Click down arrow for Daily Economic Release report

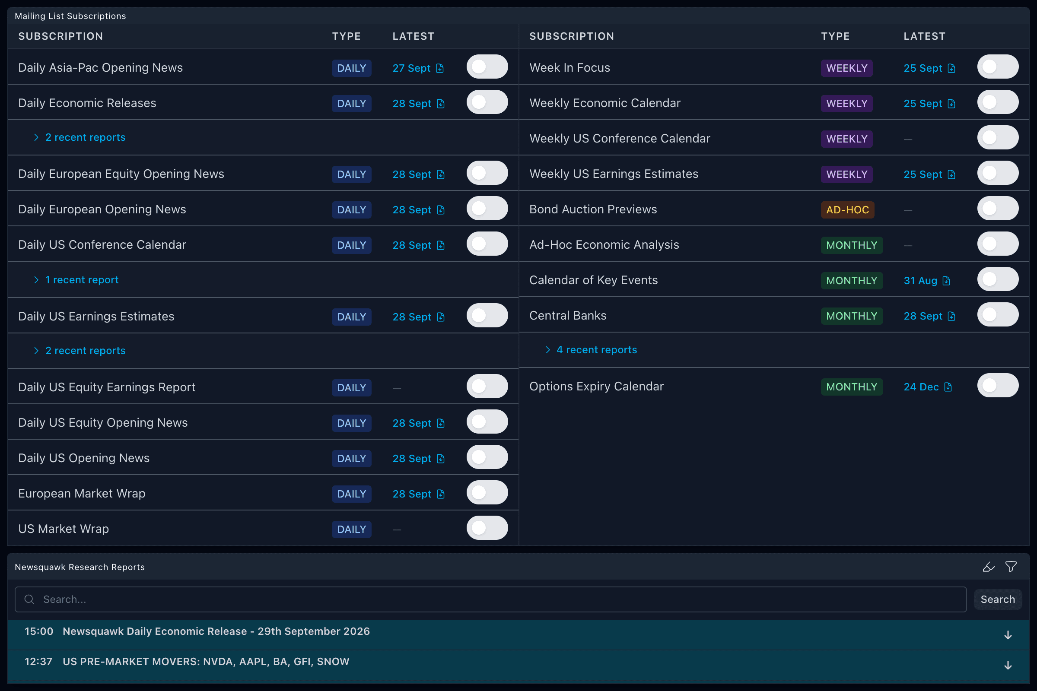1008,635
